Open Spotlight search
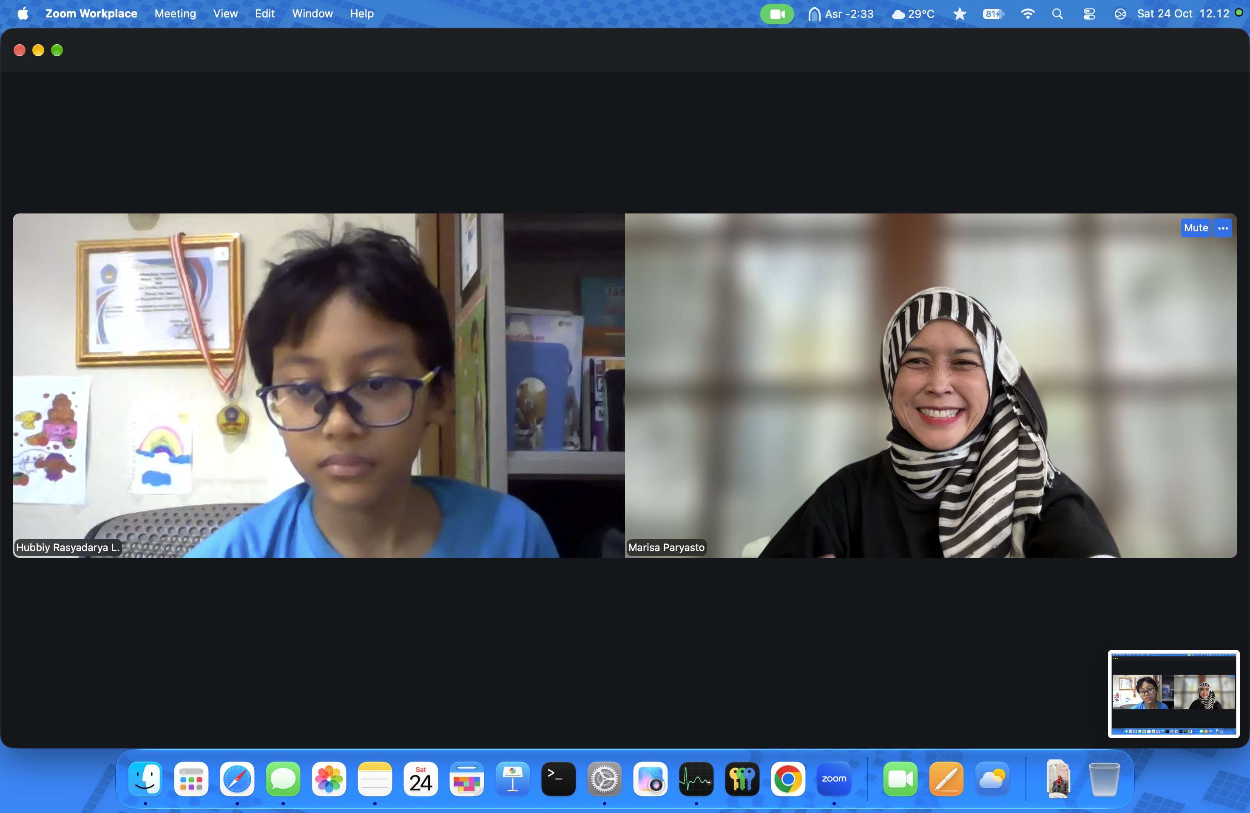1250x813 pixels. point(1057,14)
